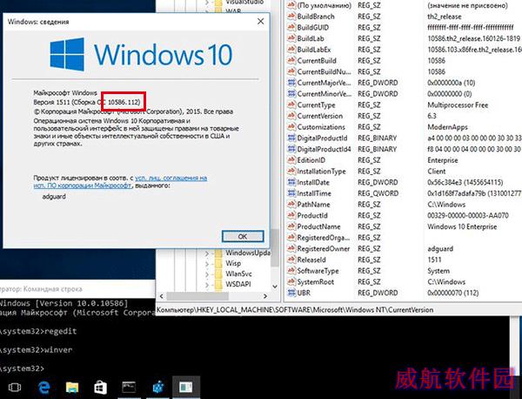Viewport: 522px width, 399px height.
Task: Switch to the winver taskbar icon
Action: 186,387
